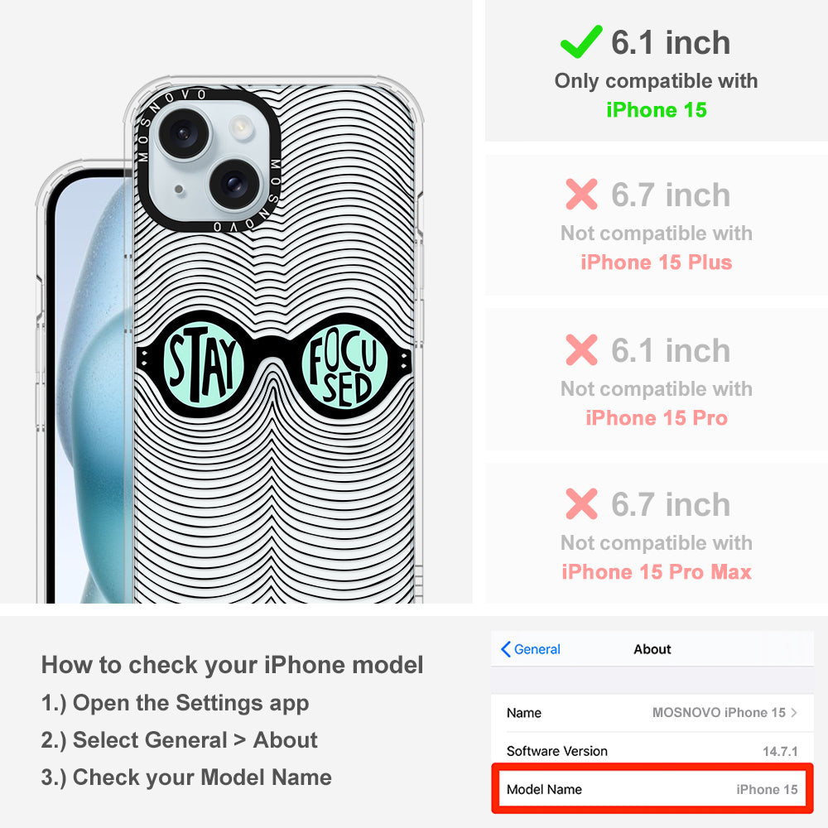828x828 pixels.
Task: Go back to General settings
Action: pyautogui.click(x=531, y=649)
